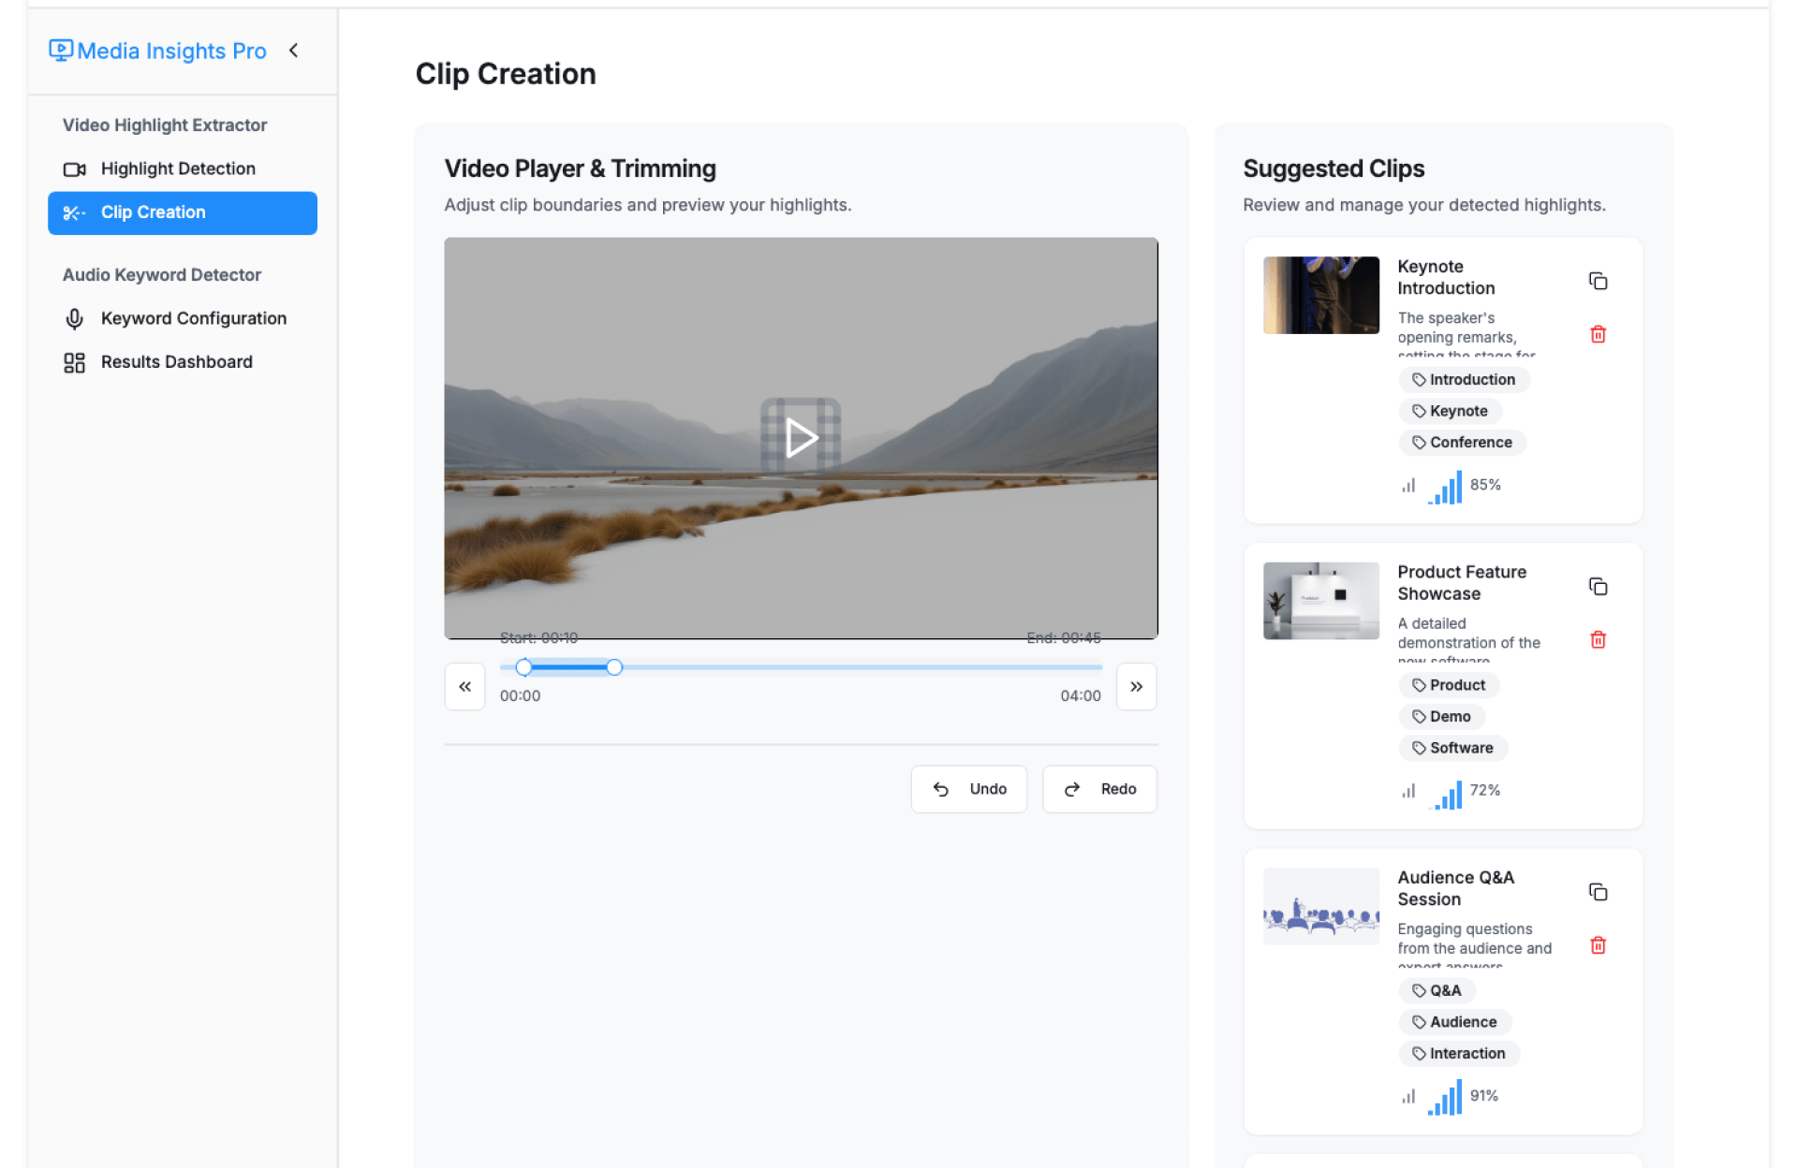Click the trim end handle on timeline

point(614,667)
